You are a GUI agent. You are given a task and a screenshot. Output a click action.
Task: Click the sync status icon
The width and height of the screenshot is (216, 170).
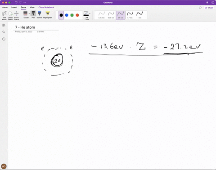pyautogui.click(x=200, y=8)
